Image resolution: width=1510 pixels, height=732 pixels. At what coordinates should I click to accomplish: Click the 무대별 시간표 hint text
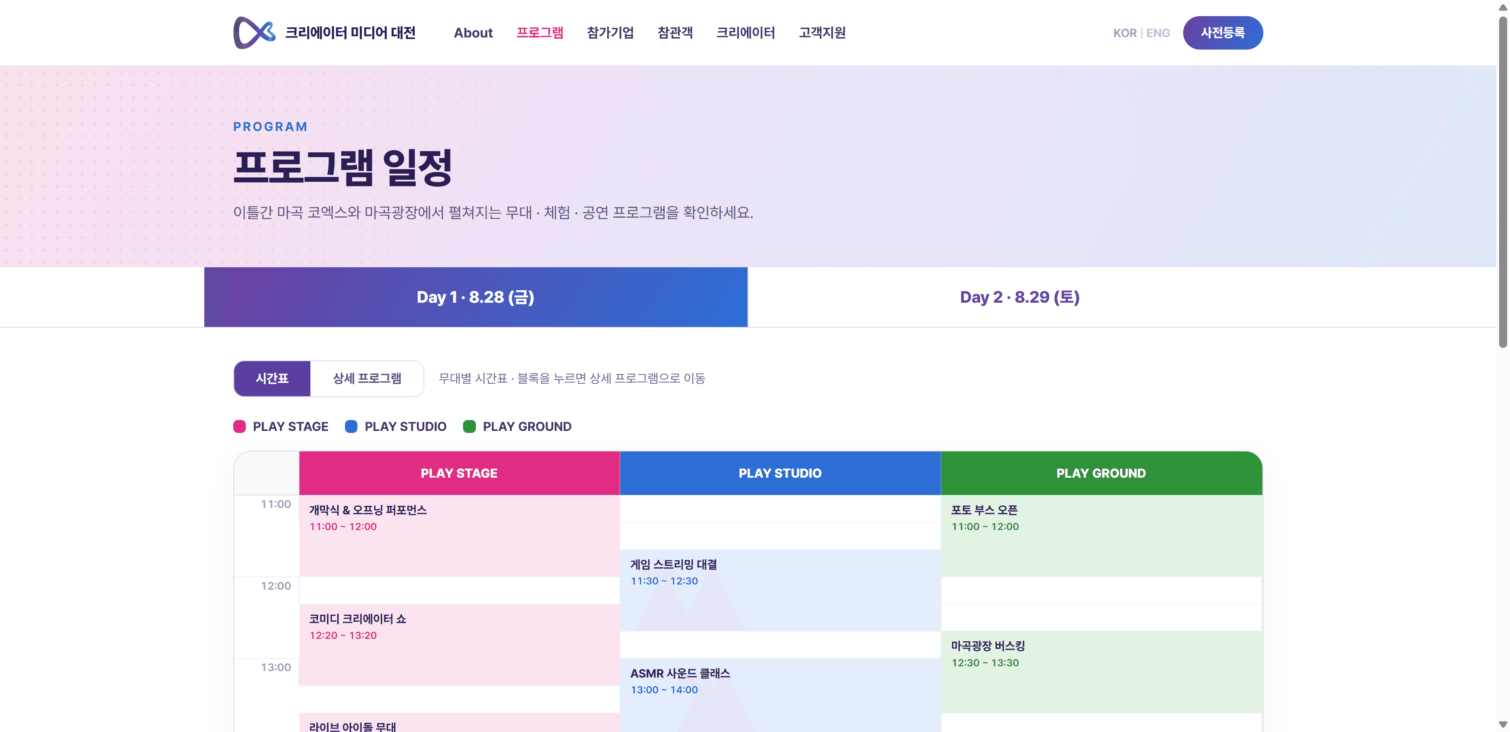tap(571, 378)
